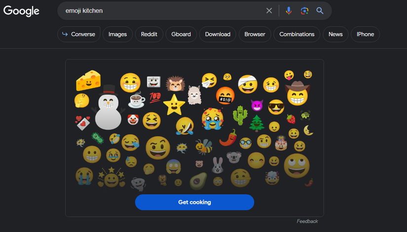This screenshot has width=407, height=232.
Task: Click the white llama emoji
Action: [x=194, y=95]
